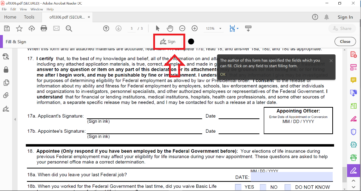Open the File menu
The width and height of the screenshot is (361, 191).
tap(4, 9)
